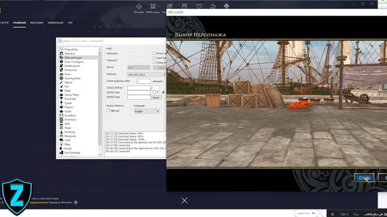Click the heart icon in launcher toolbar
Image resolution: width=387 pixels, height=217 pixels.
(x=199, y=7)
